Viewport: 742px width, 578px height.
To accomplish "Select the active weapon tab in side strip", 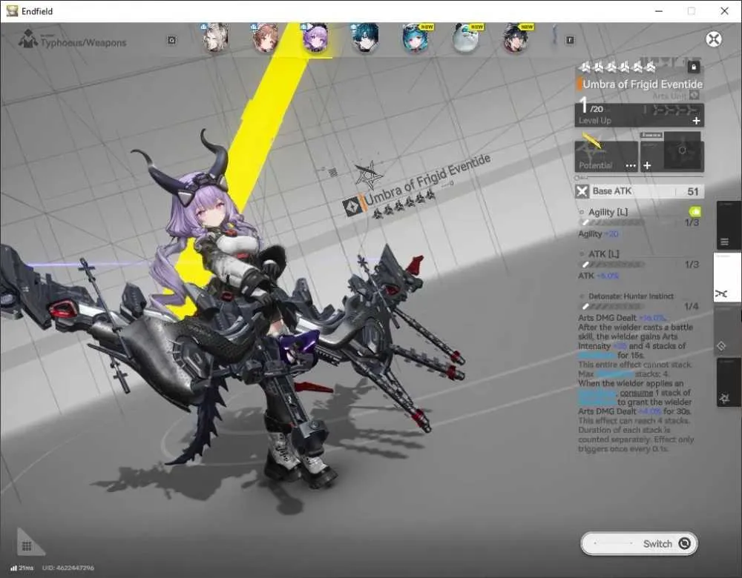I will coord(727,277).
